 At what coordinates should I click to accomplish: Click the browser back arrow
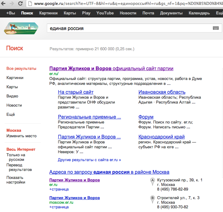click(3, 3)
